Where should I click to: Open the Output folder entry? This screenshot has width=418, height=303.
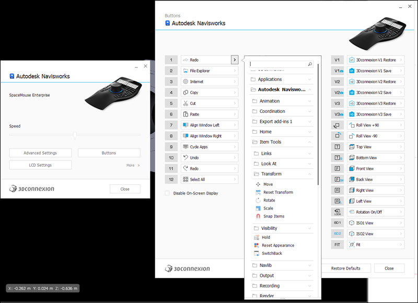point(282,275)
